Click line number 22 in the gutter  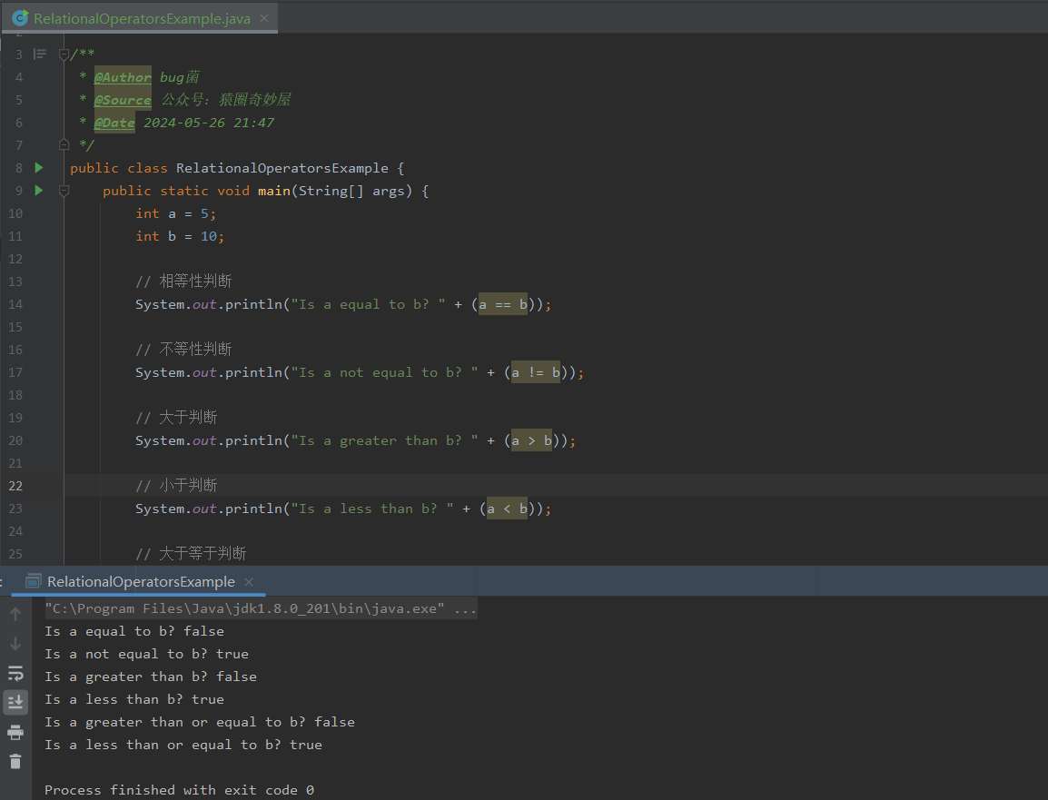(15, 486)
